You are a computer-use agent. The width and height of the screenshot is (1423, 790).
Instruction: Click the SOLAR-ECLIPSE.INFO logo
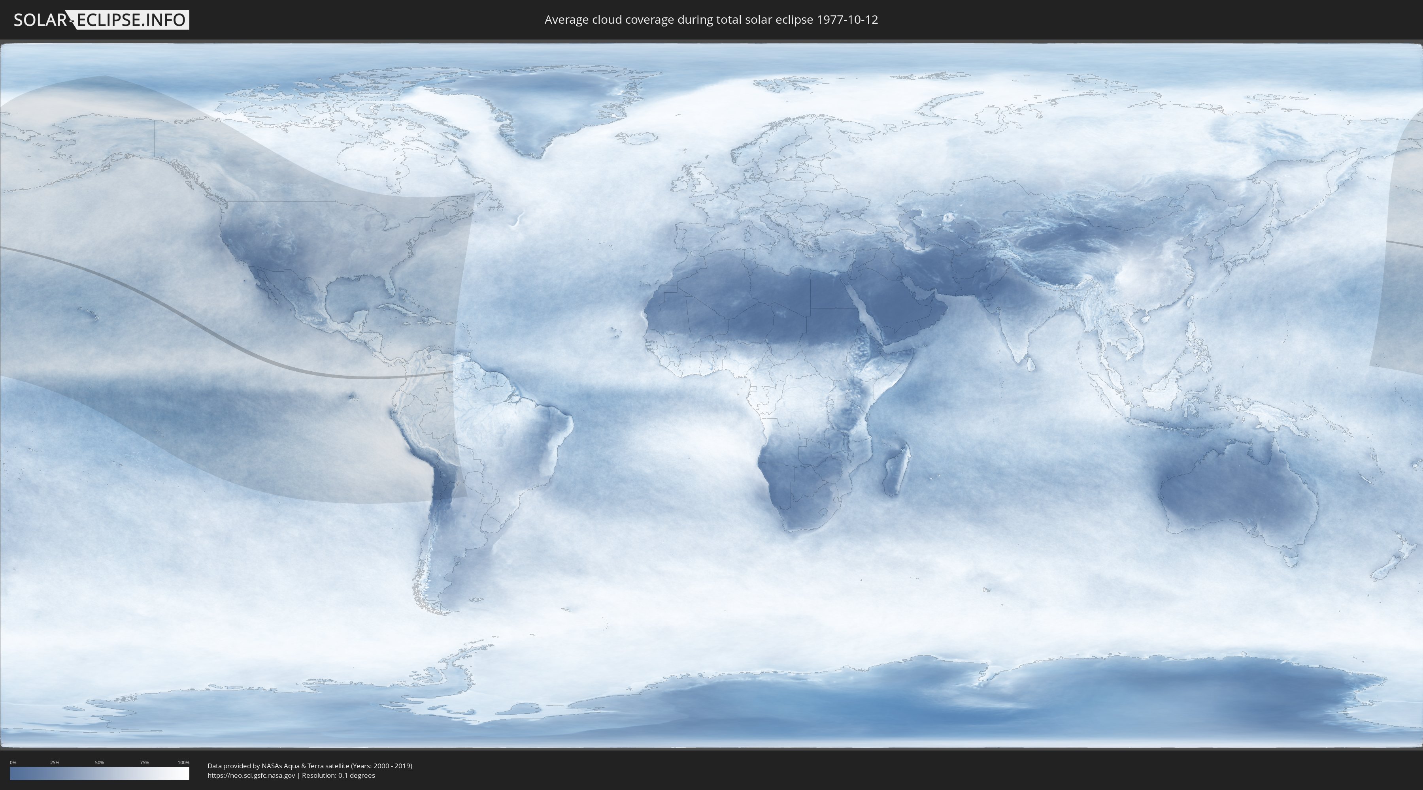101,20
